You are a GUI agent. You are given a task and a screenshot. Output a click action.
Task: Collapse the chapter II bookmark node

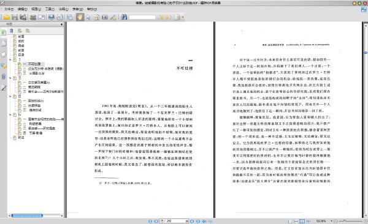[10, 78]
